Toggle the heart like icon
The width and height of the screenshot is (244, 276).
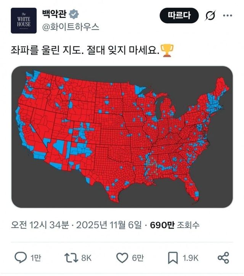[x=122, y=258]
